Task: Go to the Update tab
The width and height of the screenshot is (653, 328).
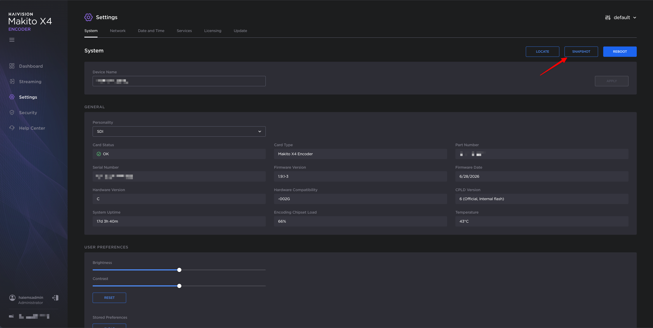Action: pyautogui.click(x=240, y=31)
